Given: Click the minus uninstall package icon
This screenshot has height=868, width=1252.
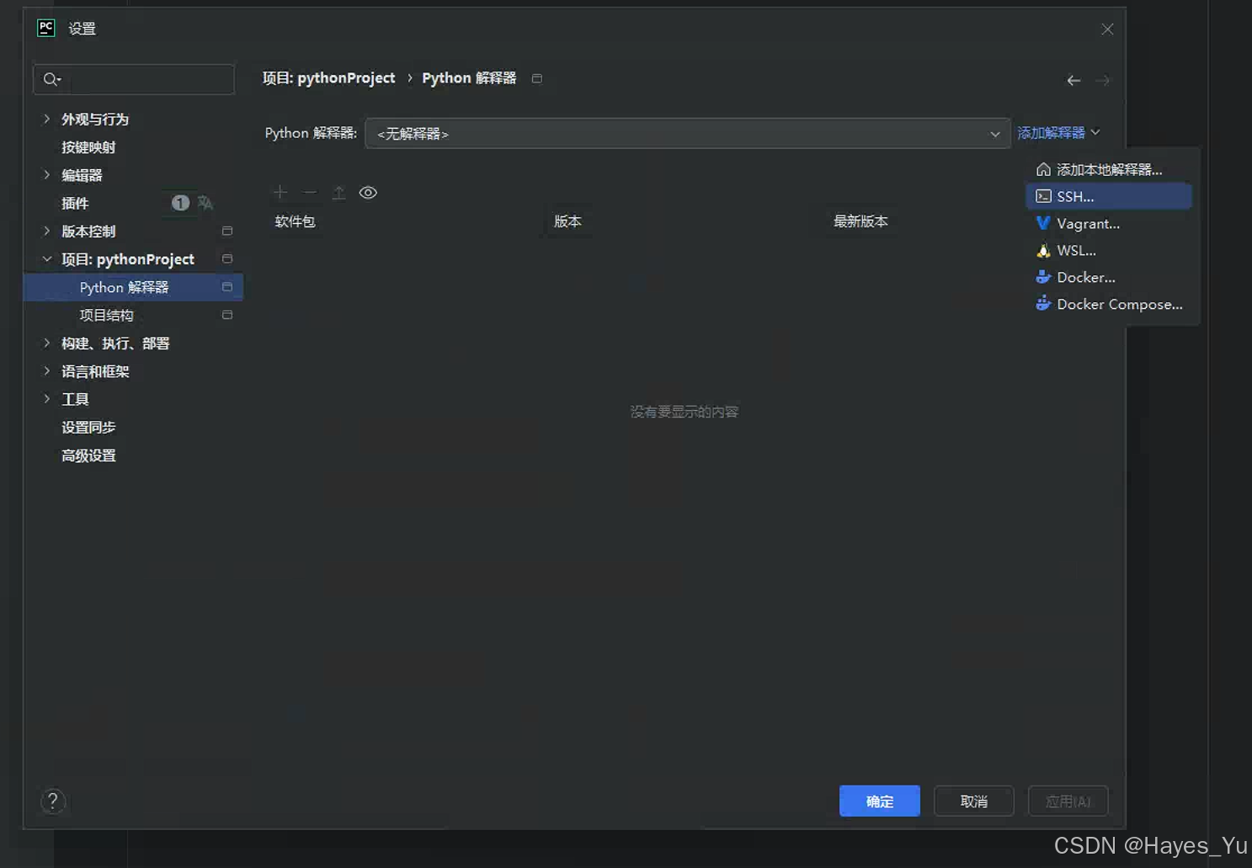Looking at the screenshot, I should click(x=310, y=193).
